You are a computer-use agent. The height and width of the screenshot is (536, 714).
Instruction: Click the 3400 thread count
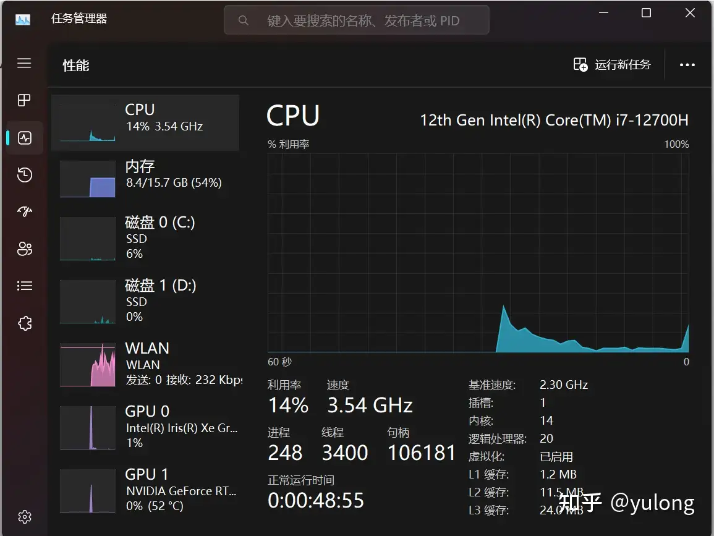pyautogui.click(x=345, y=453)
